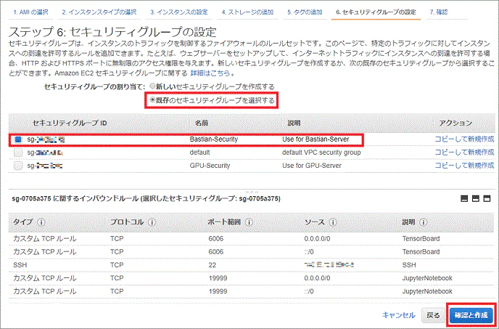499x329 pixels.
Task: Click the 'Use for Bastian-Server' description
Action: click(316, 139)
